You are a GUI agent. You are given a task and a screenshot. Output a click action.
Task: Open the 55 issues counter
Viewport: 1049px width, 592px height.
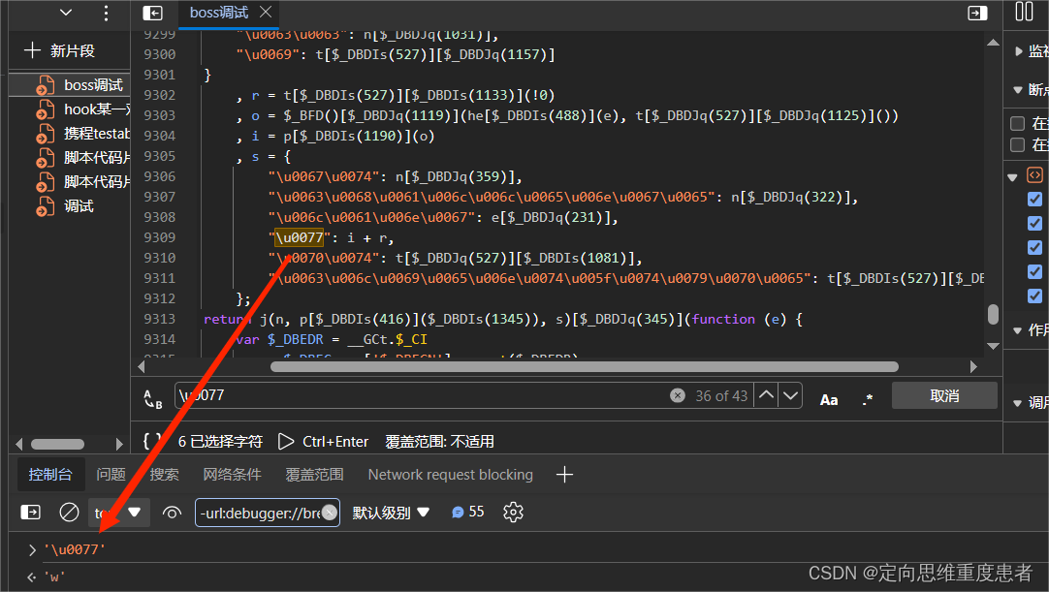(467, 512)
